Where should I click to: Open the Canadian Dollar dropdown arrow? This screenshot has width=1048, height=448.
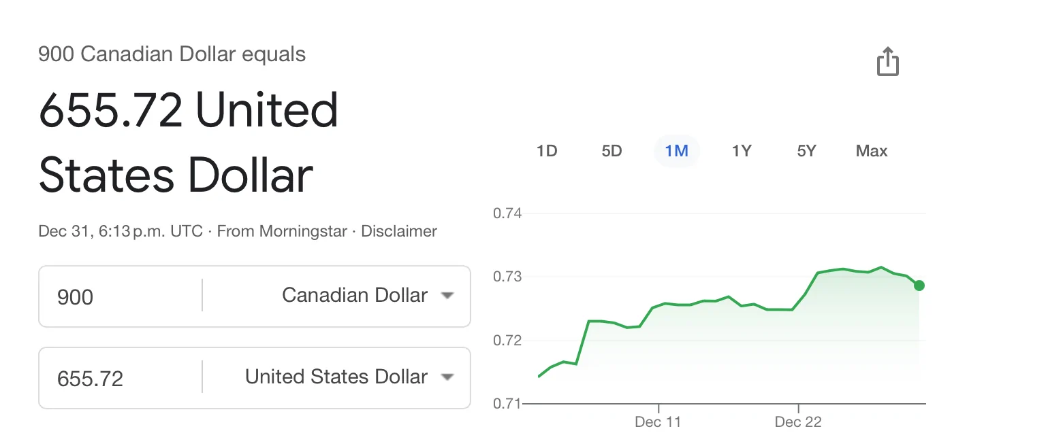[x=447, y=296]
